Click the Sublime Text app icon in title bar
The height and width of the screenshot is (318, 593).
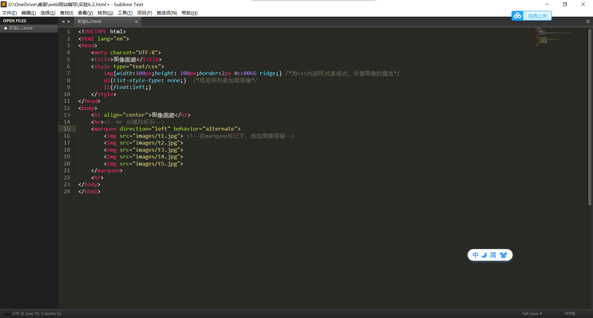[x=4, y=4]
